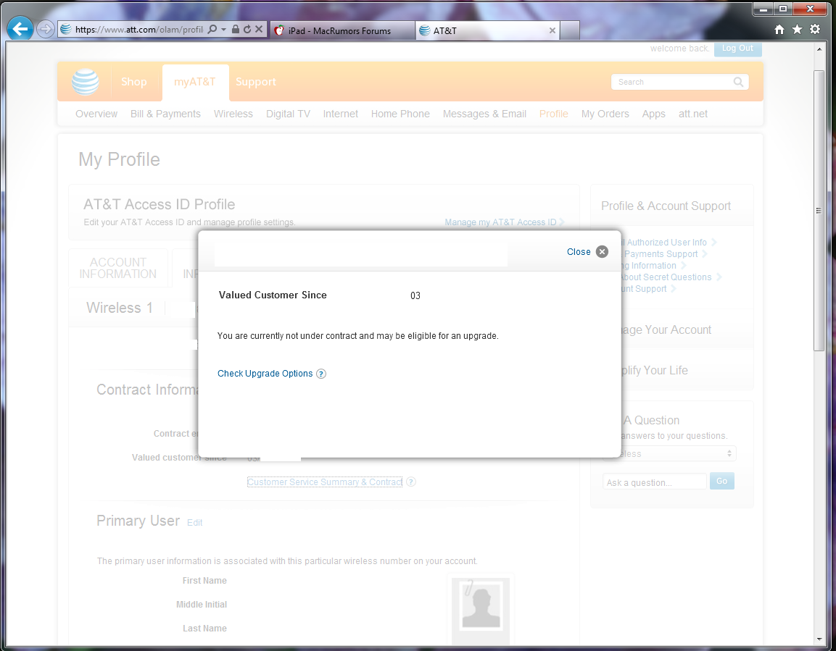The width and height of the screenshot is (836, 651).
Task: Open Manage my AT&T Access ID link
Action: [505, 222]
